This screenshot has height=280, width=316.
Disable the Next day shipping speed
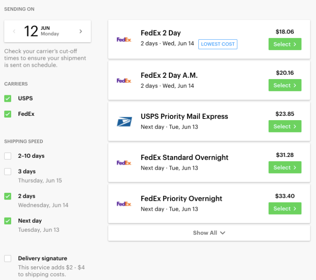coord(8,221)
